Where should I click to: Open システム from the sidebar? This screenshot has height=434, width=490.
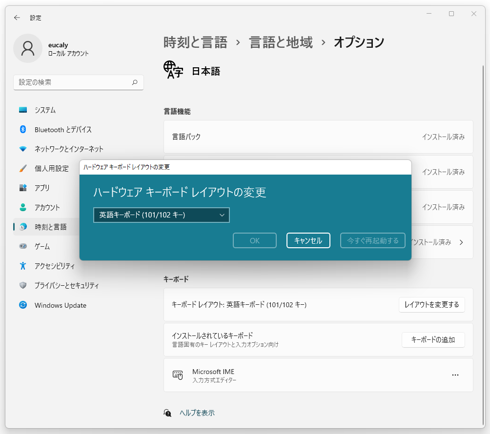[45, 110]
